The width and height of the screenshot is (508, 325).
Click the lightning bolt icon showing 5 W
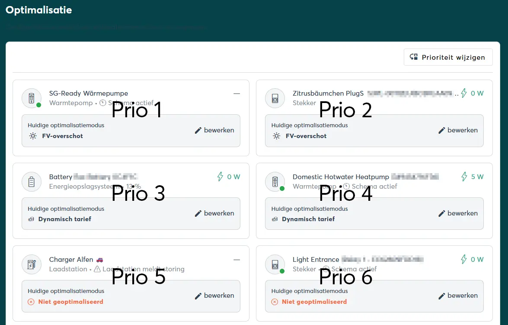(x=464, y=177)
